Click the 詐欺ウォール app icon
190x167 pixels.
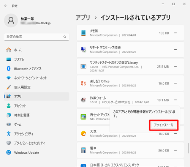coord(84,100)
